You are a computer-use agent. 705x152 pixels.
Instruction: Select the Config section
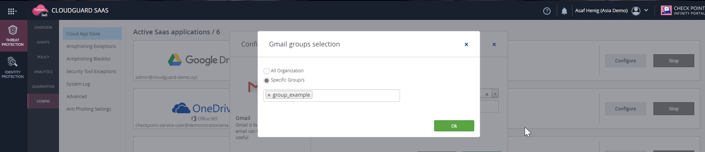[x=43, y=101]
